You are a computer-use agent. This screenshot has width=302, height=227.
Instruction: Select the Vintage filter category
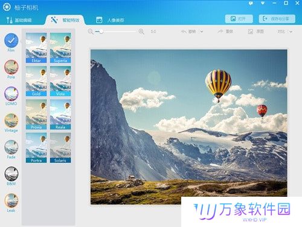[x=11, y=120]
